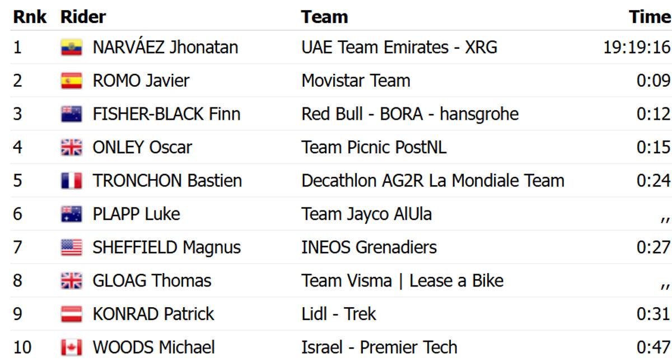Click the Spain flag beside Romo

pyautogui.click(x=71, y=81)
